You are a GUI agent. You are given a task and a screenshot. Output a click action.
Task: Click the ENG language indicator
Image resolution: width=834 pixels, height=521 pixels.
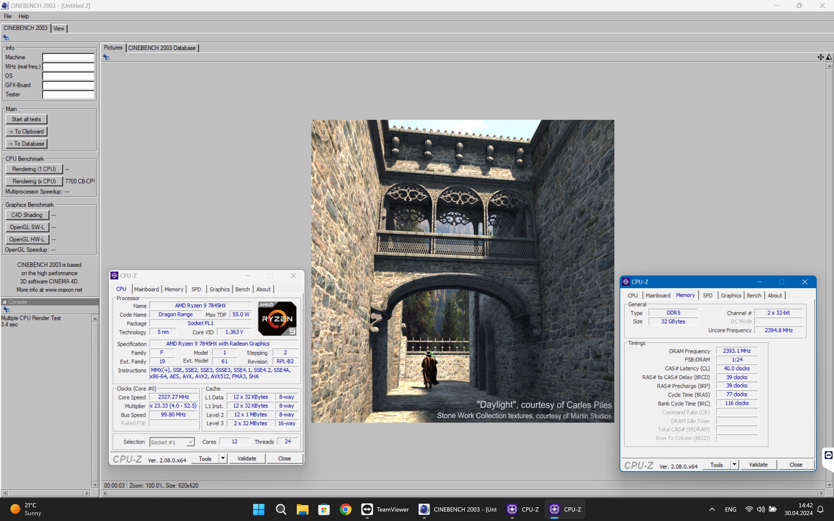coord(730,509)
